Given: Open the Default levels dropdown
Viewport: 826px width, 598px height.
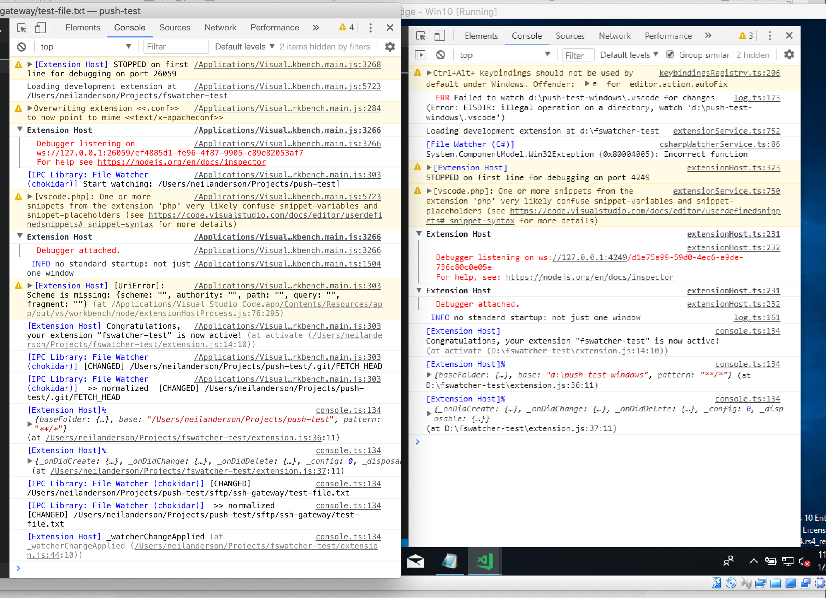Looking at the screenshot, I should click(x=243, y=47).
